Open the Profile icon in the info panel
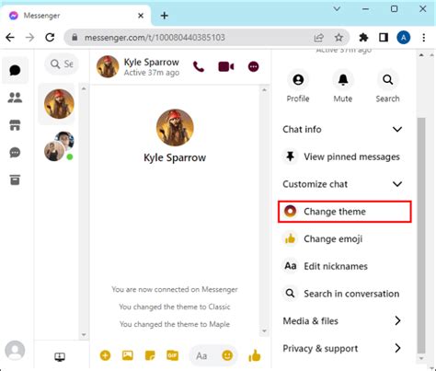The height and width of the screenshot is (371, 436). pos(298,80)
